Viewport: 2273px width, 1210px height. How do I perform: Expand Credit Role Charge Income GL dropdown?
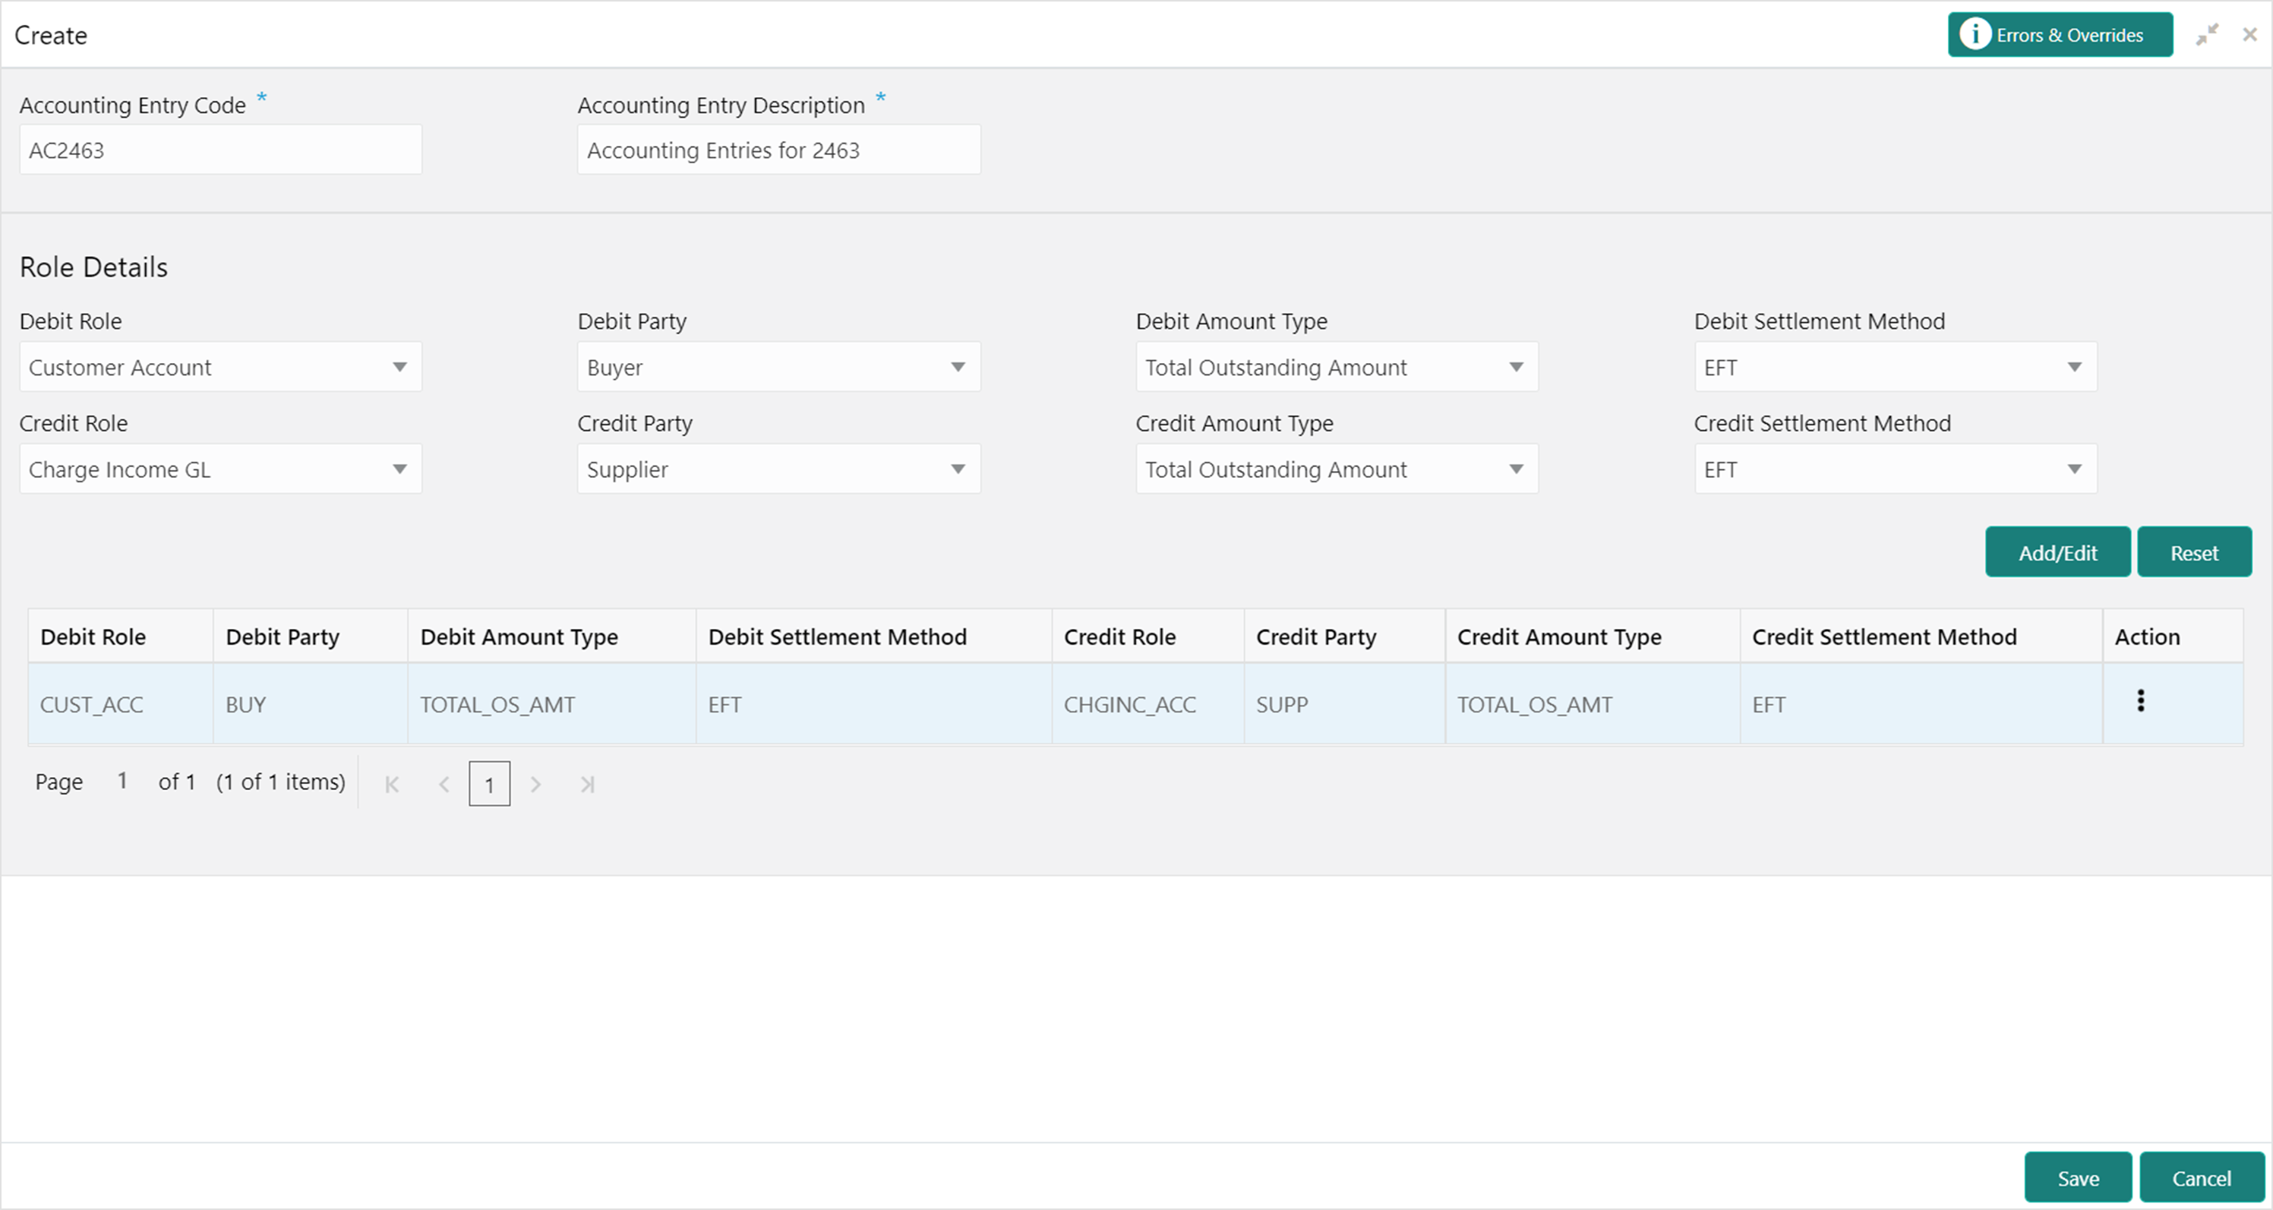(x=220, y=469)
